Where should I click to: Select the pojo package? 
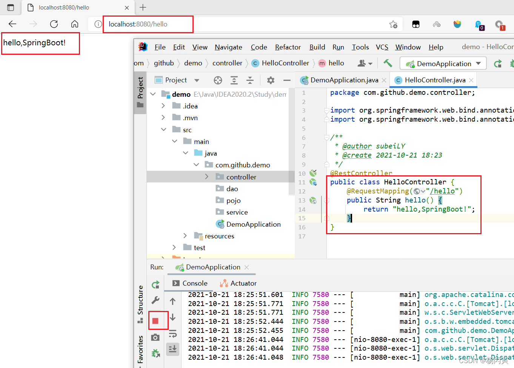pyautogui.click(x=228, y=200)
